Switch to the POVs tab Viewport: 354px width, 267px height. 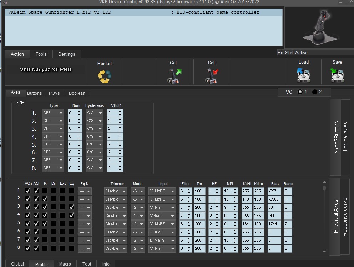(x=54, y=93)
